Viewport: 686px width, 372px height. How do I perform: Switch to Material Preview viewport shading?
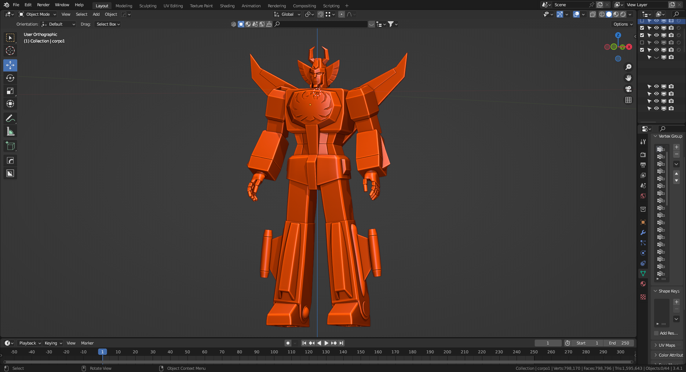[x=616, y=14]
